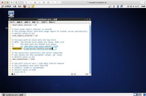Click comment 'since V2.00'
The height and width of the screenshot is (96, 146).
coord(19,72)
